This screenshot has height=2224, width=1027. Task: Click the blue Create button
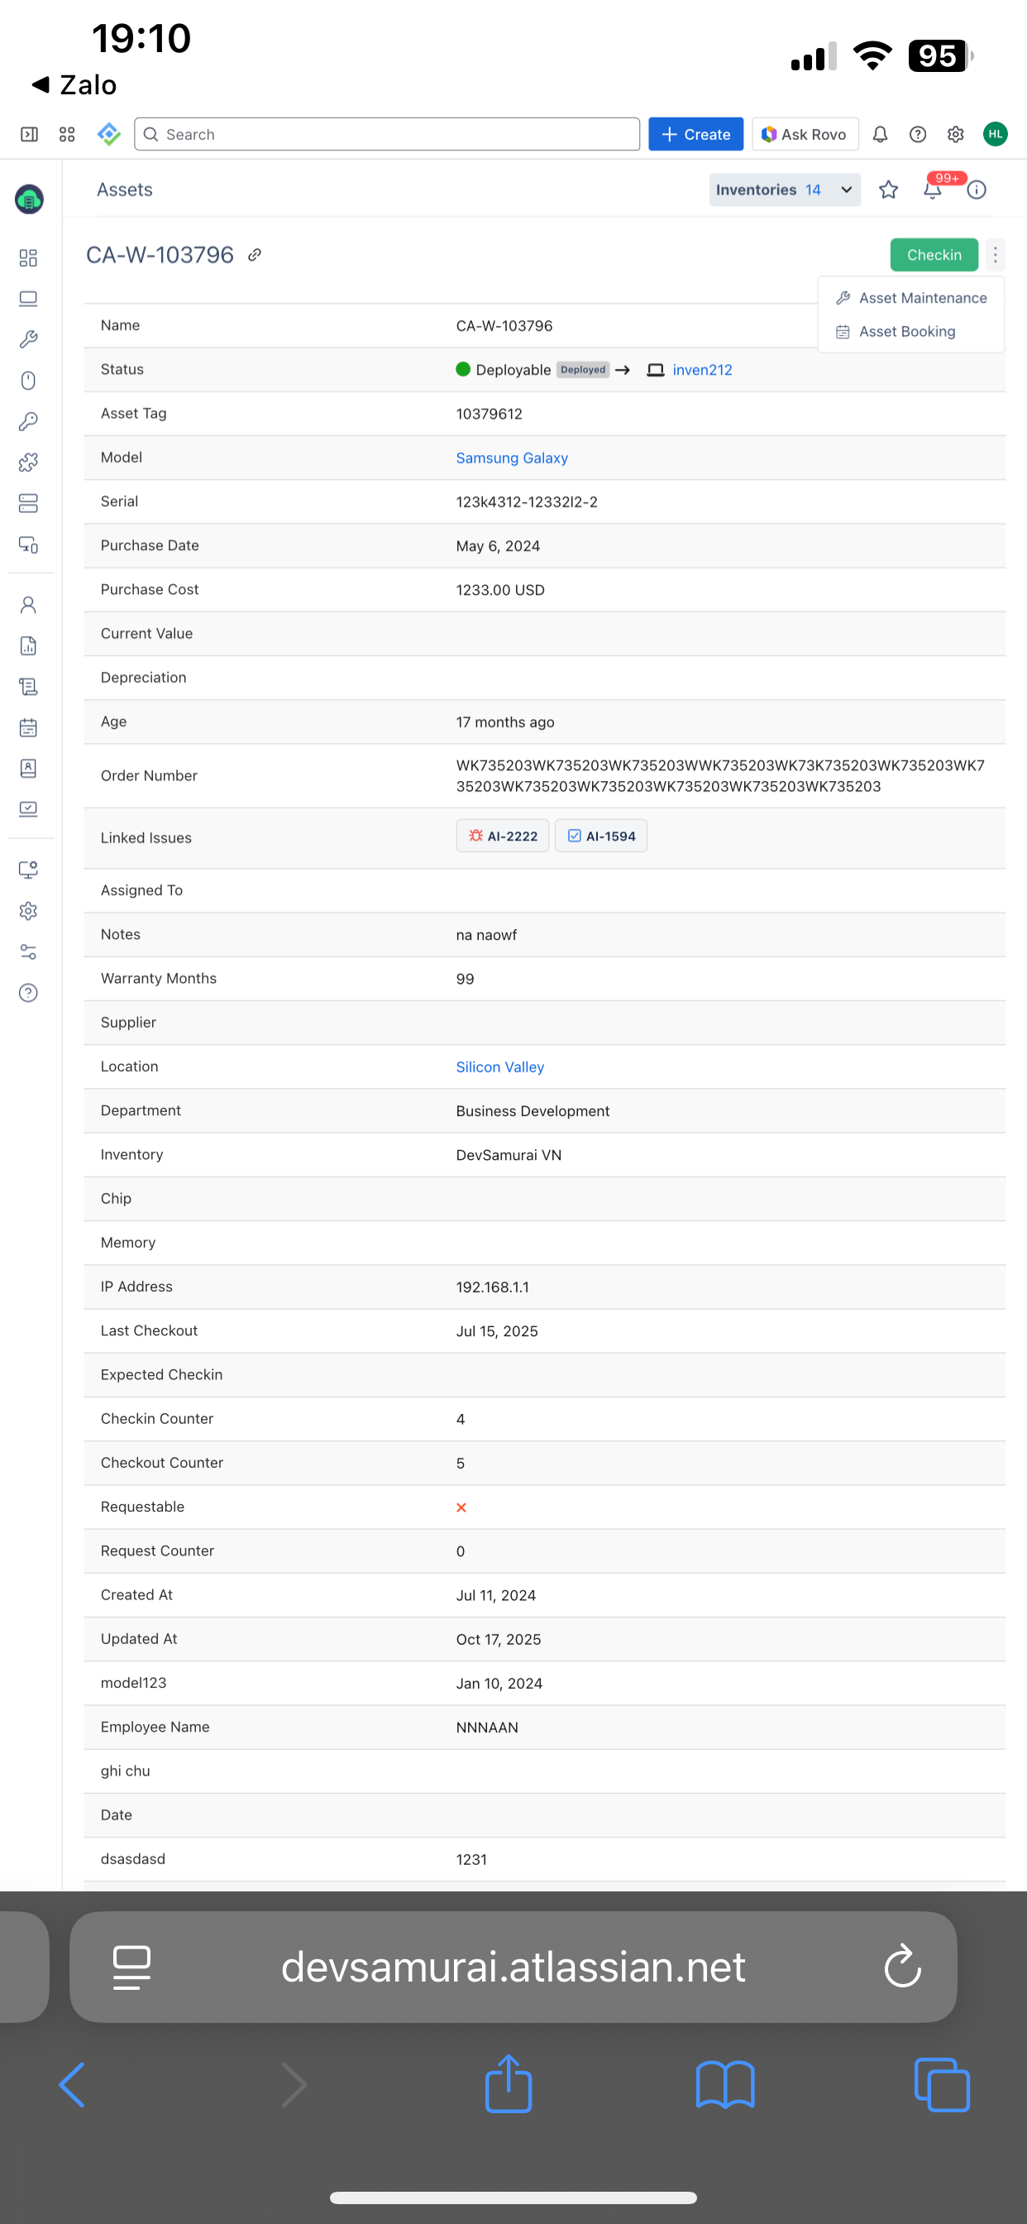(x=695, y=135)
